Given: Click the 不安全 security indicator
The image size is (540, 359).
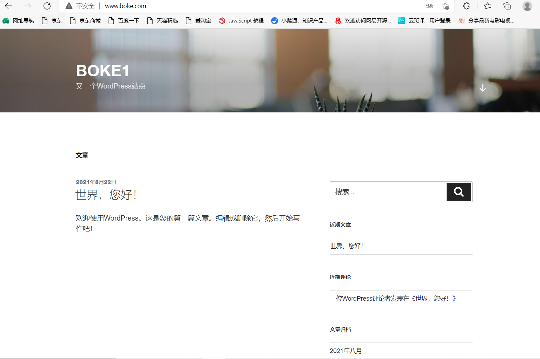Looking at the screenshot, I should [x=80, y=6].
